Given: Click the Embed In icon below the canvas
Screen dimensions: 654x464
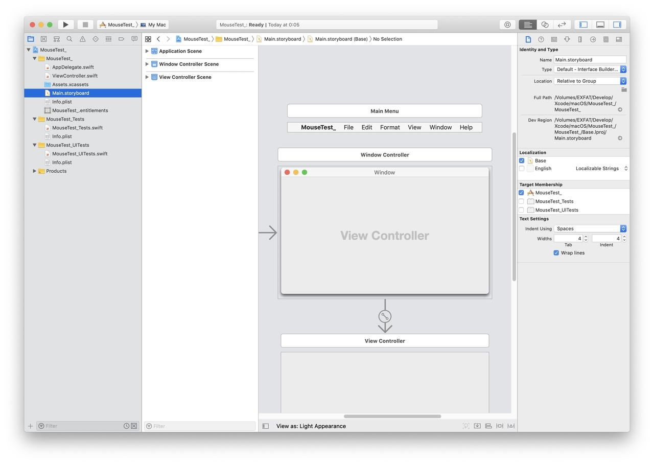Looking at the screenshot, I should pos(477,426).
